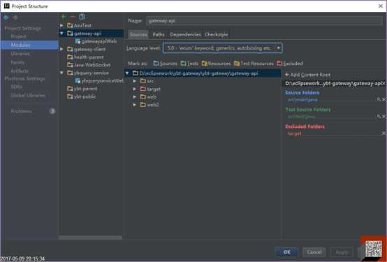387x262 pixels.
Task: Expand the src folder
Action: point(135,81)
